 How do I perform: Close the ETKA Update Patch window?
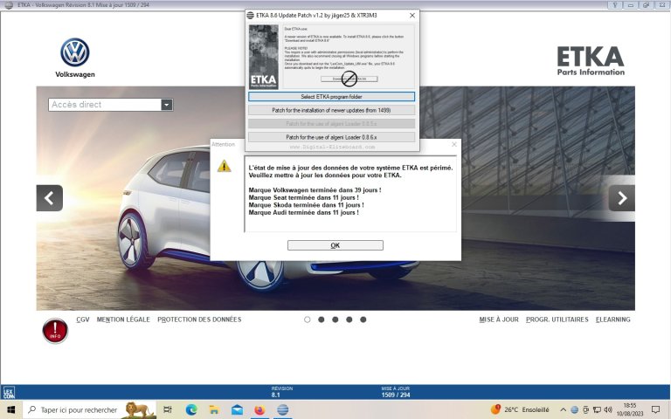[412, 16]
